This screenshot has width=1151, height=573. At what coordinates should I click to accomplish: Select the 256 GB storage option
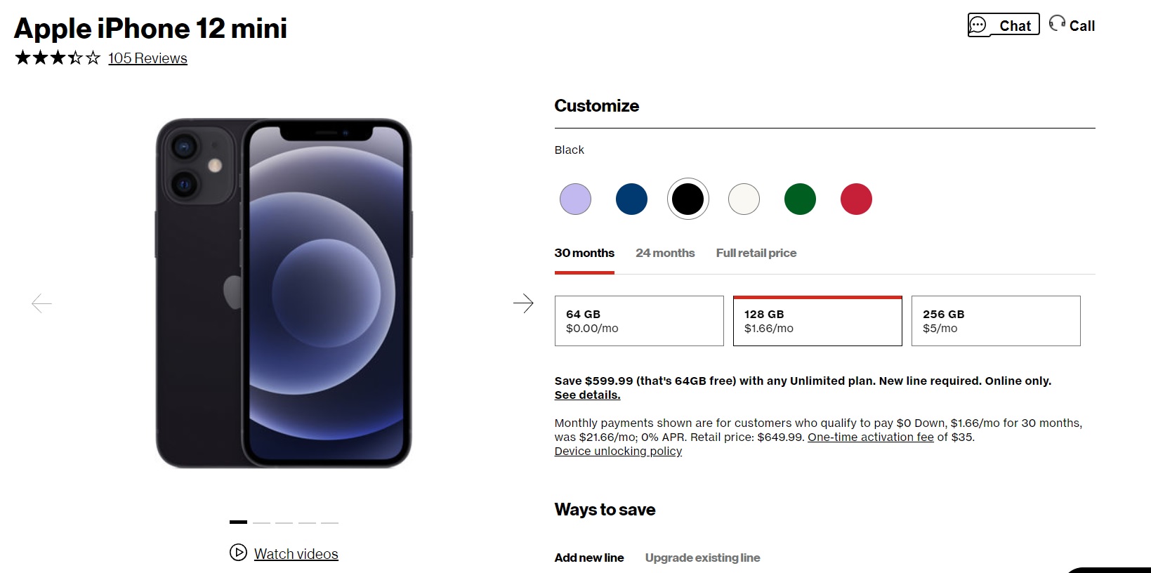(995, 321)
